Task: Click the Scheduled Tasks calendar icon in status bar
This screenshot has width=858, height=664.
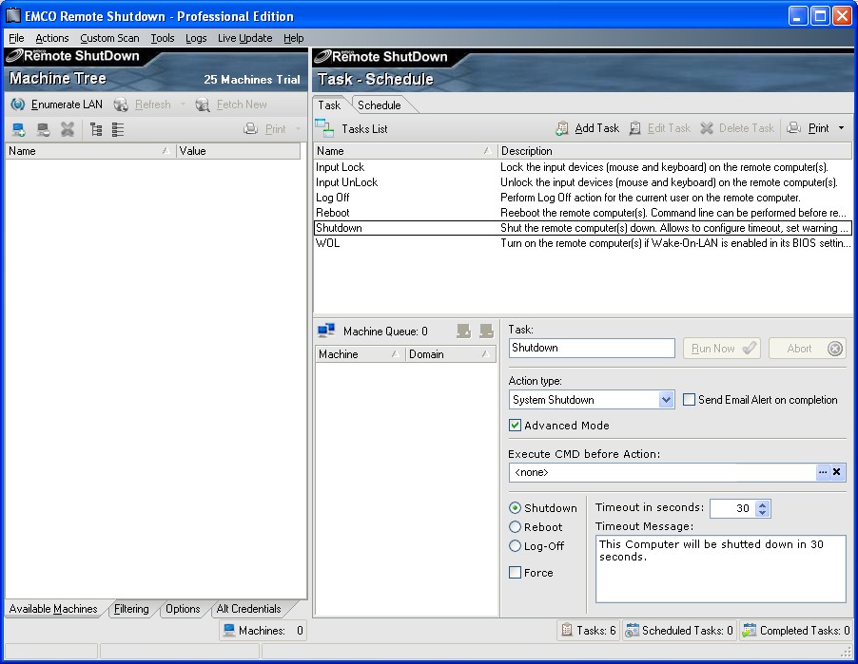Action: [633, 630]
